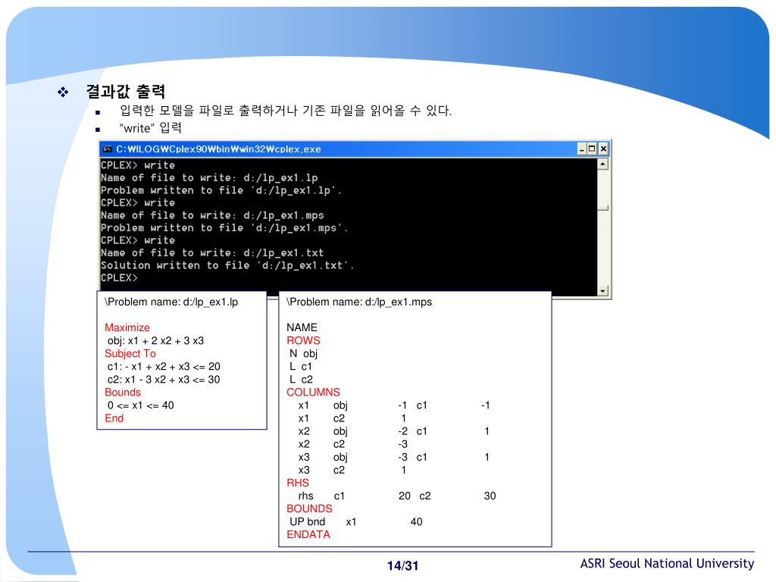Click constraint 'c1: - x1 + x2 + x3 <= 20'
This screenshot has width=776, height=582.
[164, 366]
